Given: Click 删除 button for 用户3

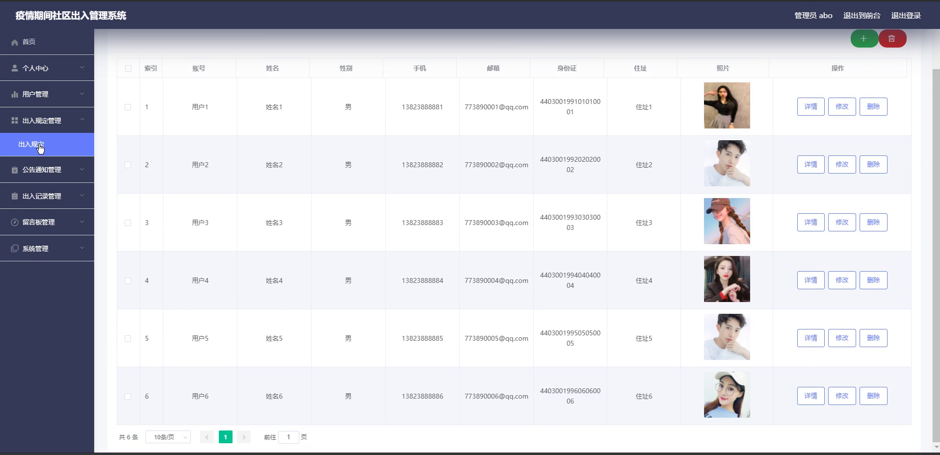Looking at the screenshot, I should 873,222.
